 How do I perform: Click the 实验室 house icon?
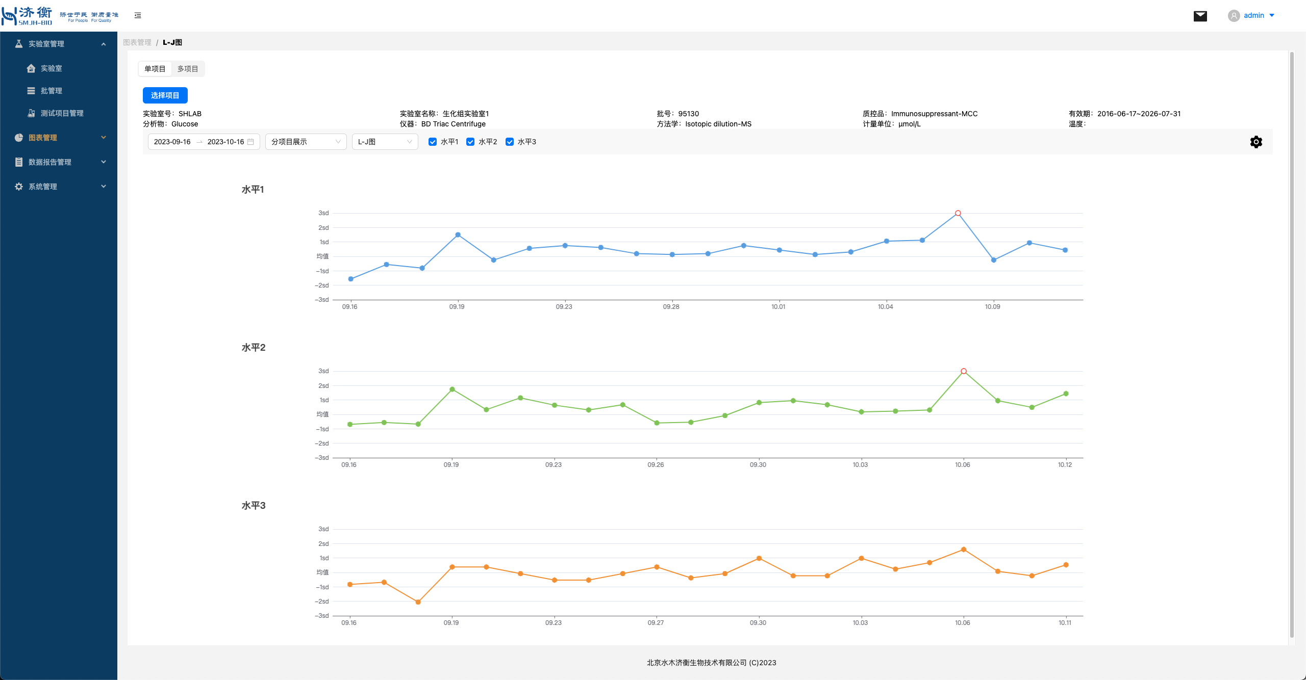coord(31,68)
